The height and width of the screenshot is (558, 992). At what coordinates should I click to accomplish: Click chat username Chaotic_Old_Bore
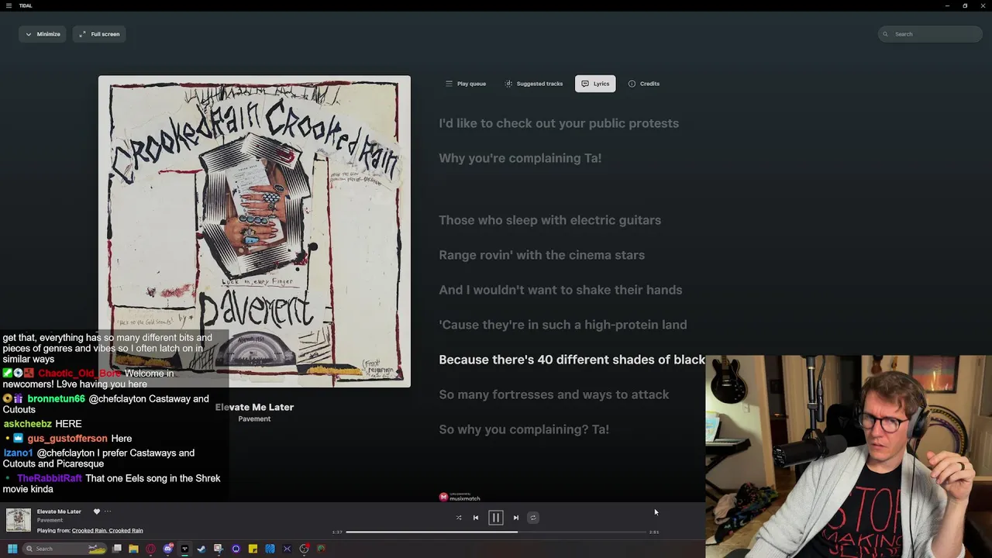coord(79,374)
